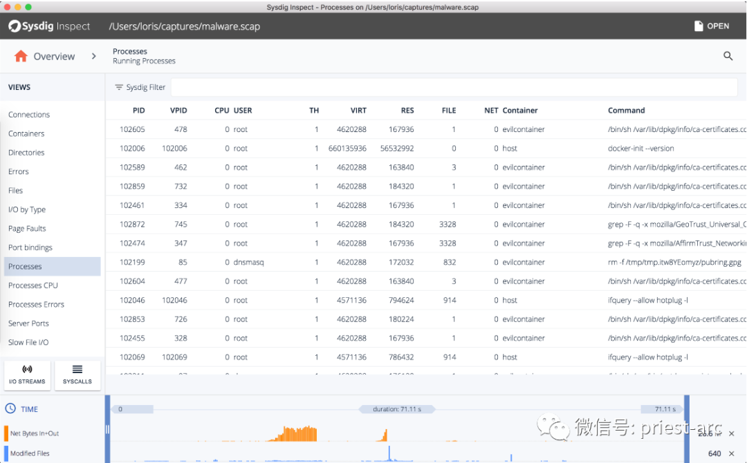Click the TIME clock icon

(10, 408)
